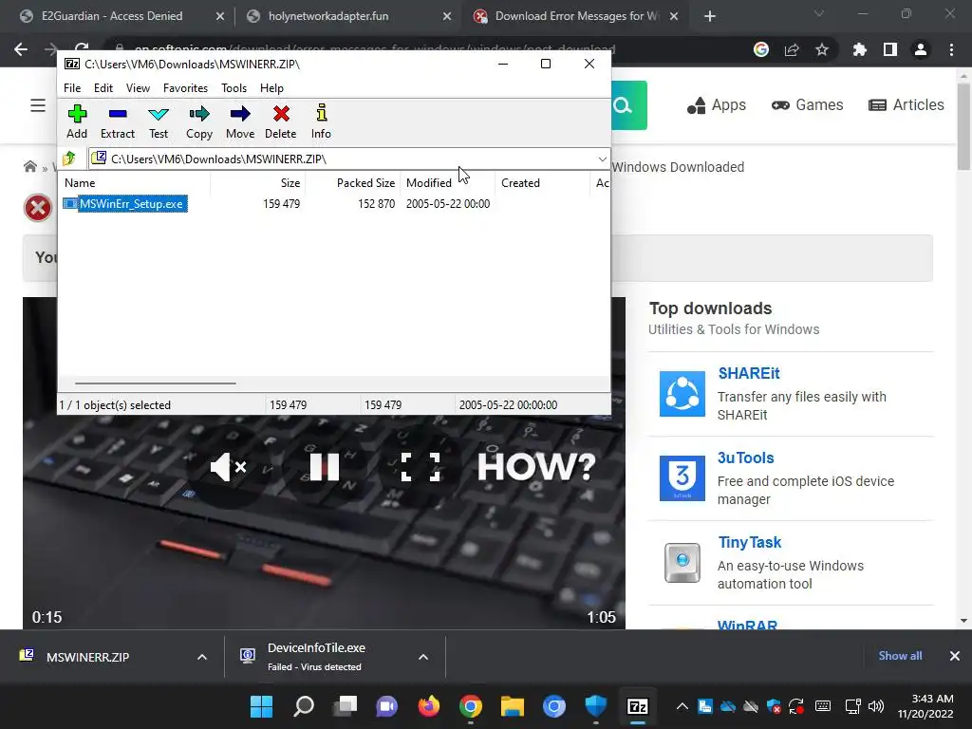Go up one folder level in 7-Zip
This screenshot has width=972, height=729.
tap(69, 159)
